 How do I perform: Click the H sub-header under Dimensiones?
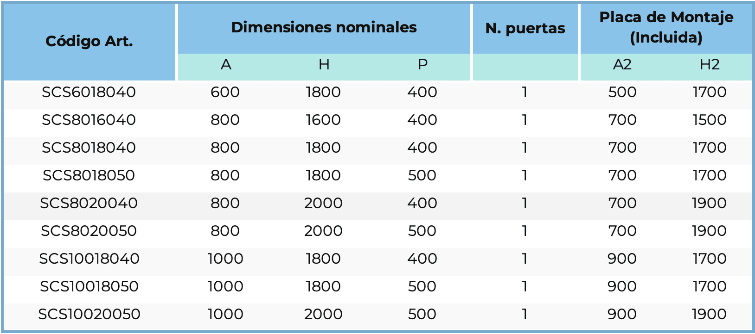point(324,65)
